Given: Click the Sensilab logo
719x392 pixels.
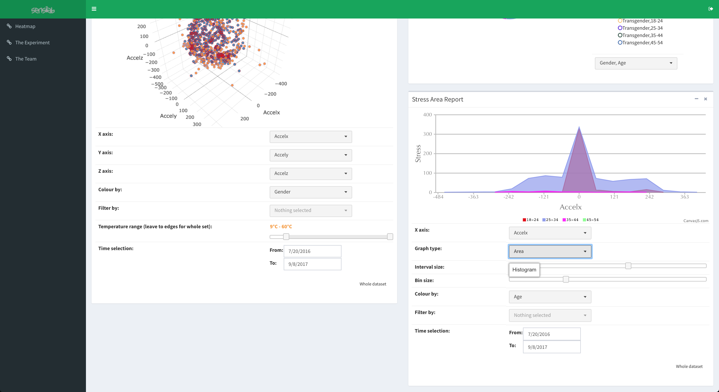Looking at the screenshot, I should (x=43, y=10).
